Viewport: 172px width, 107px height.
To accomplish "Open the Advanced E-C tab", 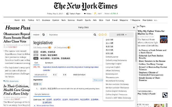I will click(x=41, y=75).
